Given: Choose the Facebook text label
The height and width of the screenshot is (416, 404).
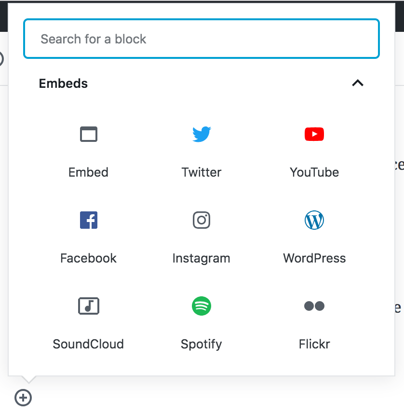Looking at the screenshot, I should pyautogui.click(x=89, y=258).
